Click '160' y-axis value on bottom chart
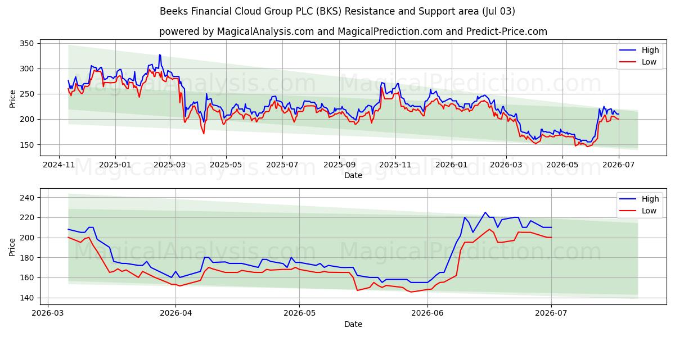Image resolution: width=675 pixels, height=337 pixels. click(x=28, y=277)
